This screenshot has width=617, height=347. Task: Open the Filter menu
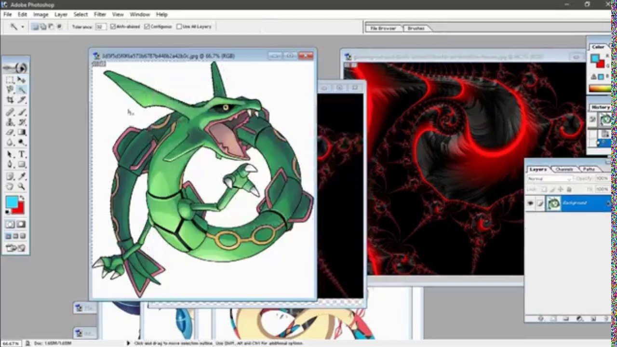100,14
